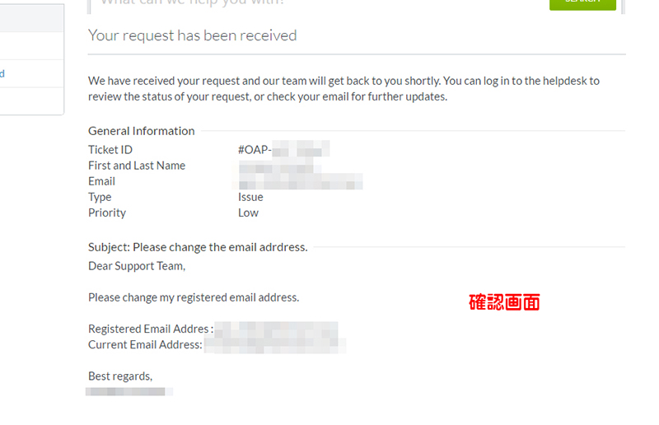Click the blurred email value in General Information
The image size is (659, 425).
pyautogui.click(x=300, y=181)
